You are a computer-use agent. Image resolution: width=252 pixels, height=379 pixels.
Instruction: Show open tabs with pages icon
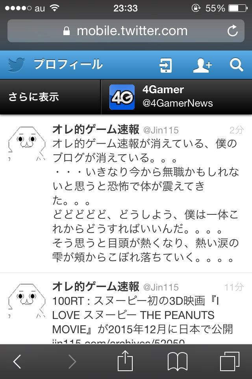(x=230, y=361)
